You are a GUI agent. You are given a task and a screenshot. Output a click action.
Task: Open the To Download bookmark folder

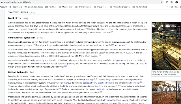[140, 7]
